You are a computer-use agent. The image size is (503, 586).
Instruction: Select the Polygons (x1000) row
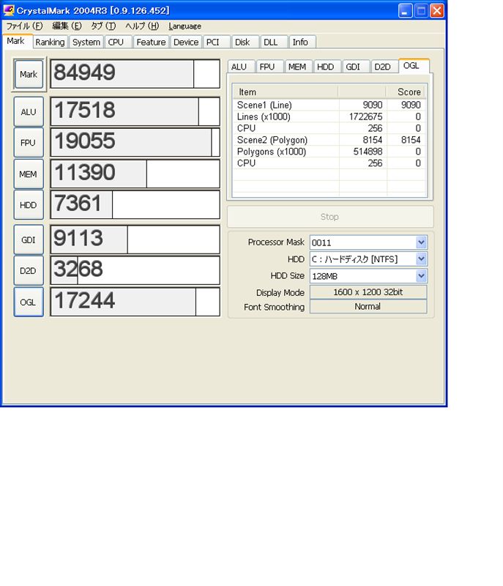click(329, 152)
